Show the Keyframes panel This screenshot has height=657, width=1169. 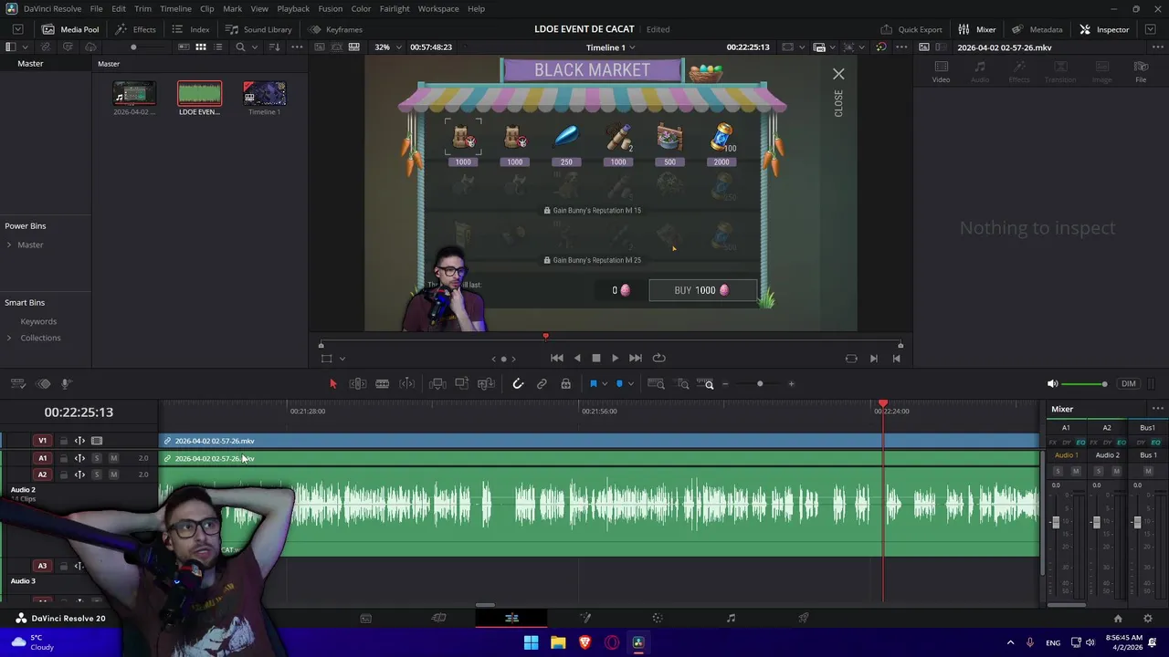[x=335, y=29]
